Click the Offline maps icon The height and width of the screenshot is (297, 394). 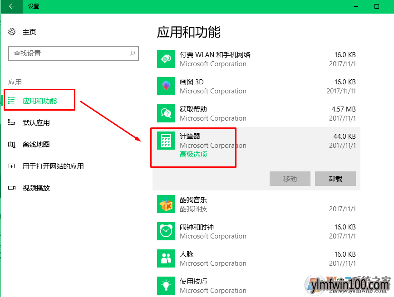(x=11, y=144)
